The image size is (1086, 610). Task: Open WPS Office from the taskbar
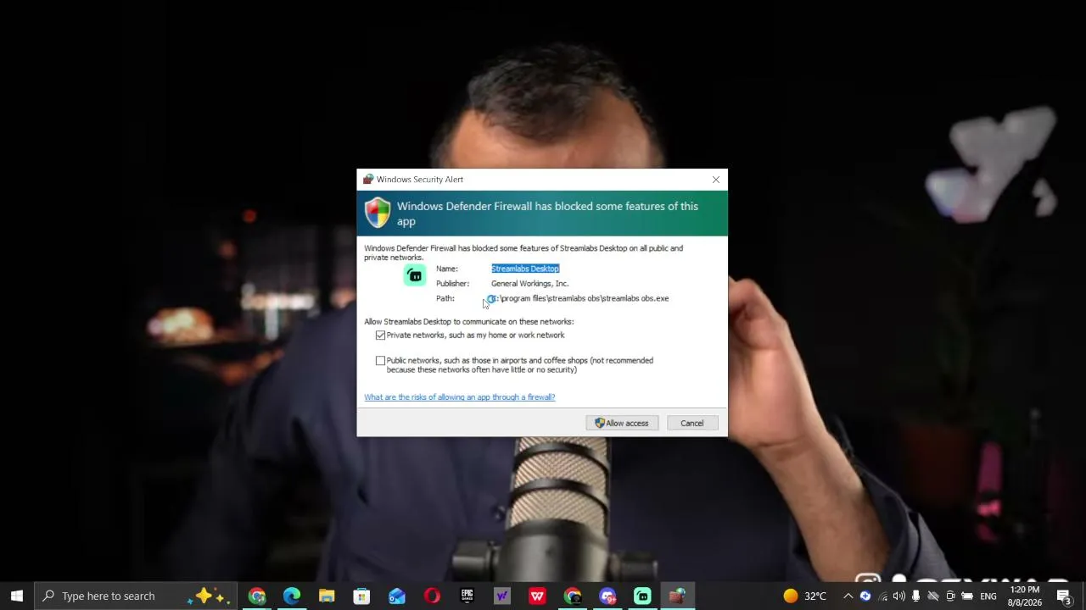[x=537, y=596]
